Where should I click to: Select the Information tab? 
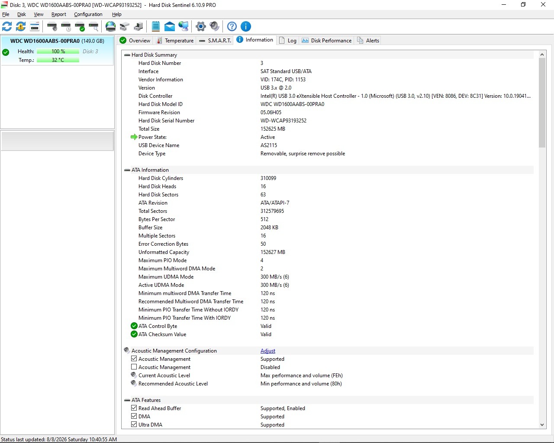coord(255,40)
